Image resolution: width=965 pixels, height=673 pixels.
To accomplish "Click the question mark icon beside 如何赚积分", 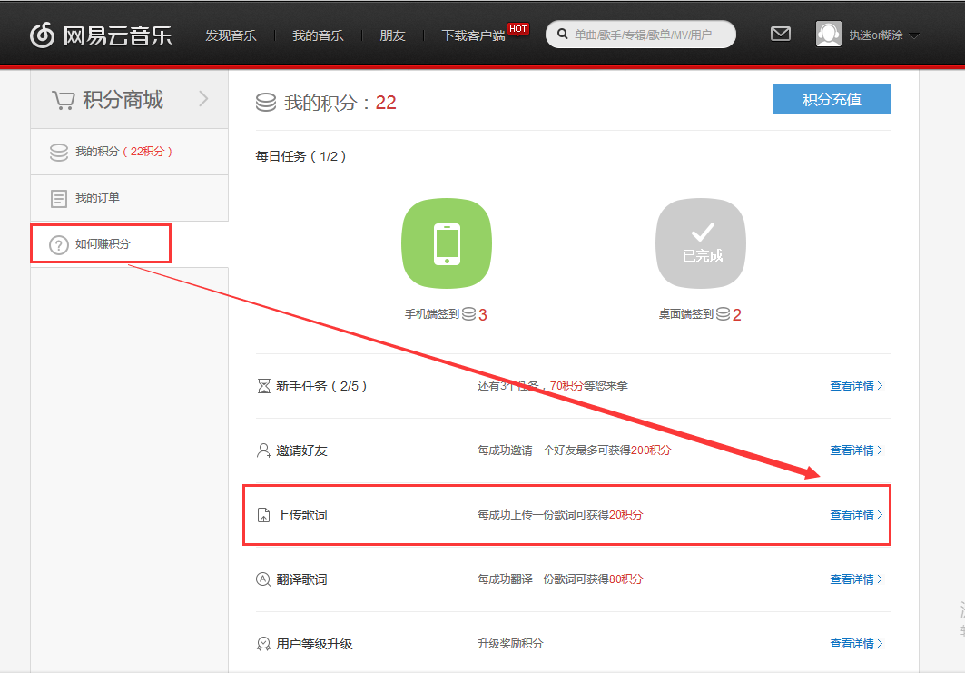I will point(59,243).
